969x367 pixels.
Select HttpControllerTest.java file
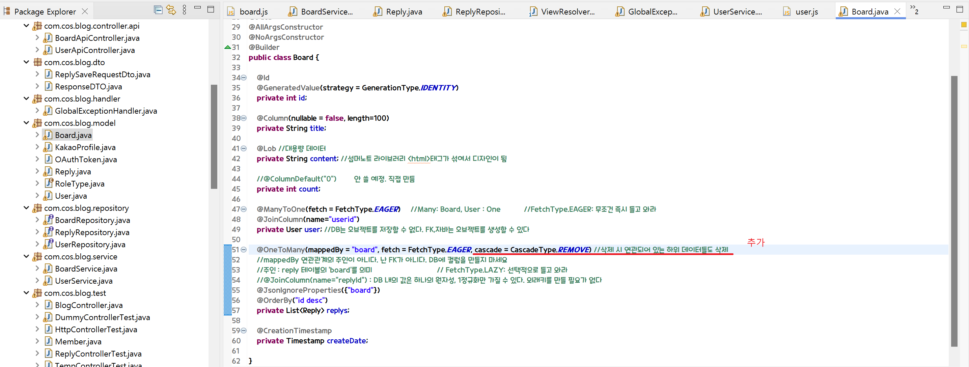tap(96, 330)
